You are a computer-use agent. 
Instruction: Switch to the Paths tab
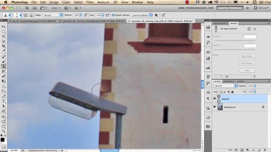(x=240, y=81)
